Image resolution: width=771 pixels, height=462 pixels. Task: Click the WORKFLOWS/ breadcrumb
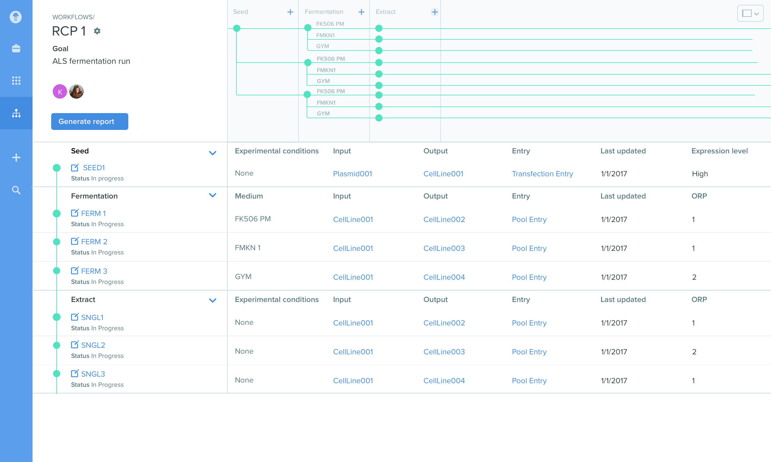(x=73, y=17)
